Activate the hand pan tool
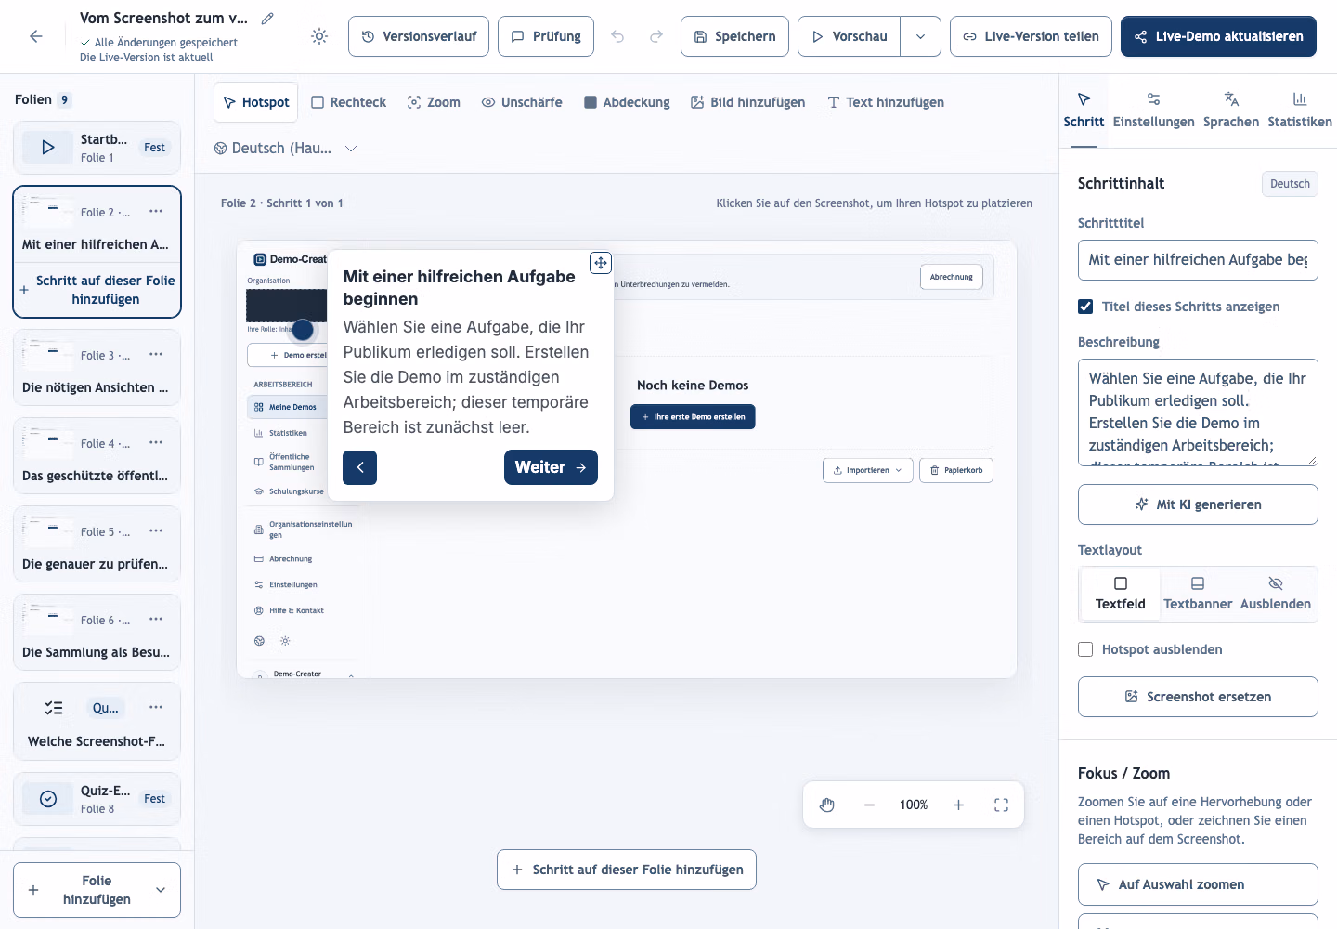 (827, 805)
